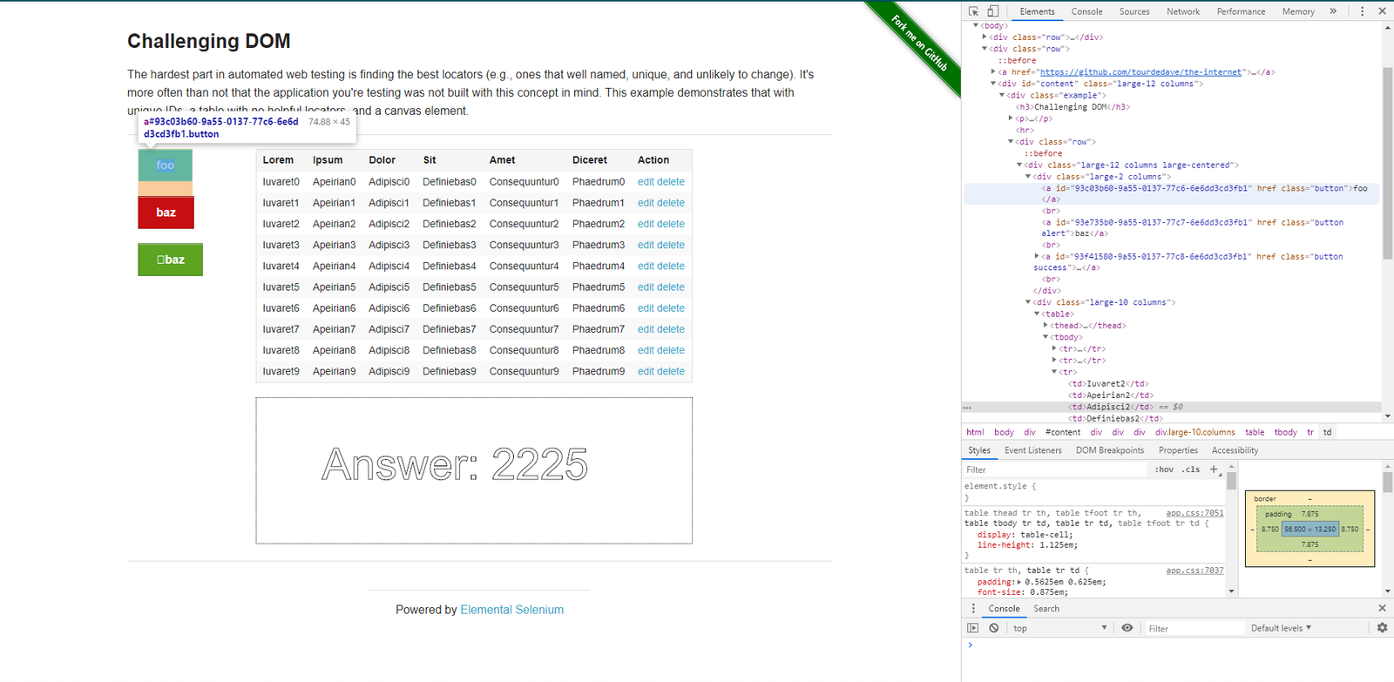This screenshot has height=682, width=1394.
Task: Click the red baz button
Action: coord(166,213)
